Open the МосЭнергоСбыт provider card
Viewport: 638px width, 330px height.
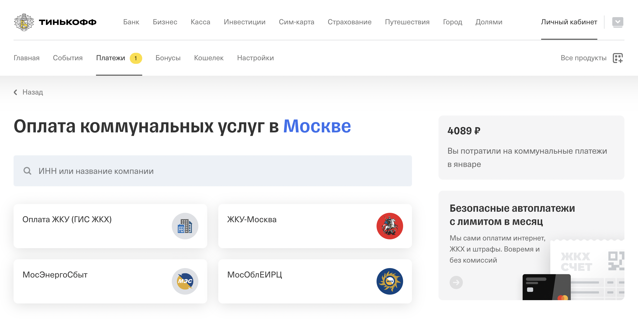pos(110,281)
